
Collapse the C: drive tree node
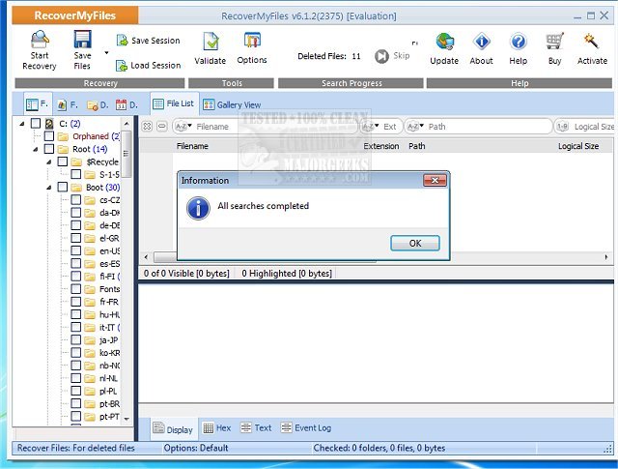pyautogui.click(x=22, y=124)
